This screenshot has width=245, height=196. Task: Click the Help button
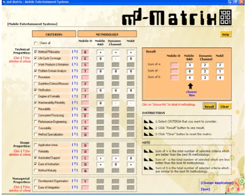pos(226,34)
